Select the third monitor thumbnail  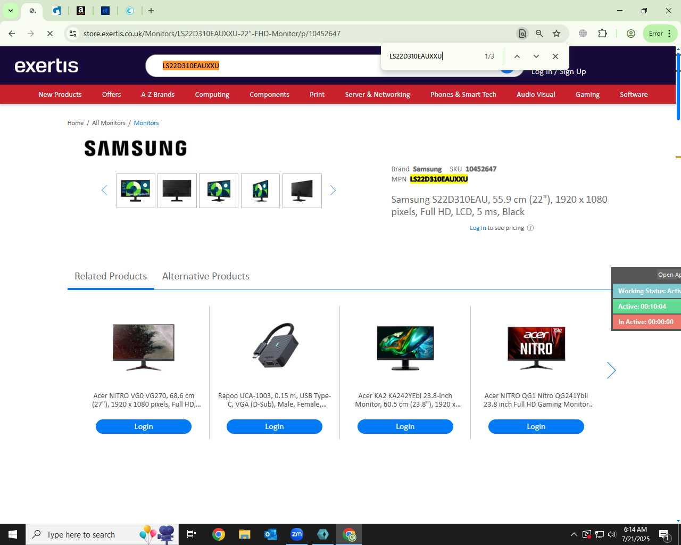[219, 191]
